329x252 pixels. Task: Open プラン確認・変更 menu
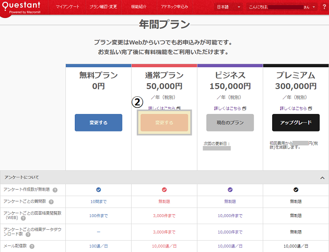tap(103, 7)
